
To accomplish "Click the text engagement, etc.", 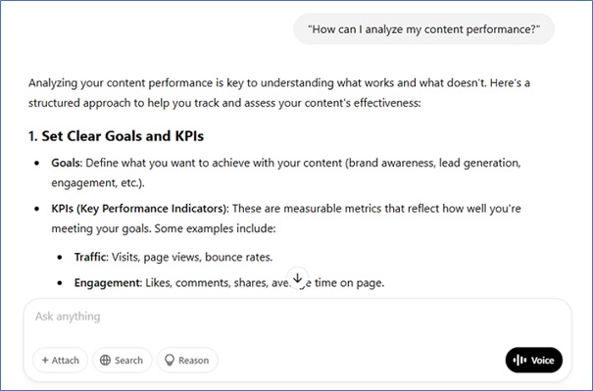I will tap(98, 183).
